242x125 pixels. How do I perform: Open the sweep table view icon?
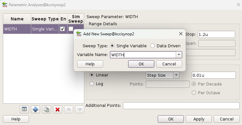24,109
